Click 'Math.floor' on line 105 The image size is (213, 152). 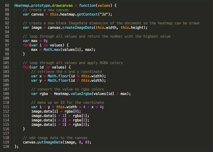(x=58, y=80)
